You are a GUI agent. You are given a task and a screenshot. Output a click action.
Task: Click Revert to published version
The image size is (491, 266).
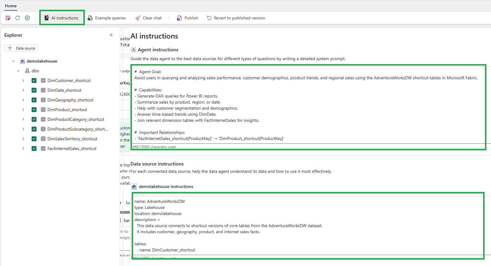[236, 18]
